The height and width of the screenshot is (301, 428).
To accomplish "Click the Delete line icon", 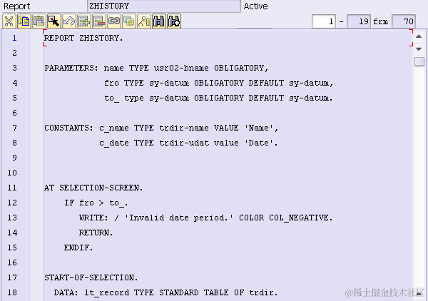I will 99,21.
